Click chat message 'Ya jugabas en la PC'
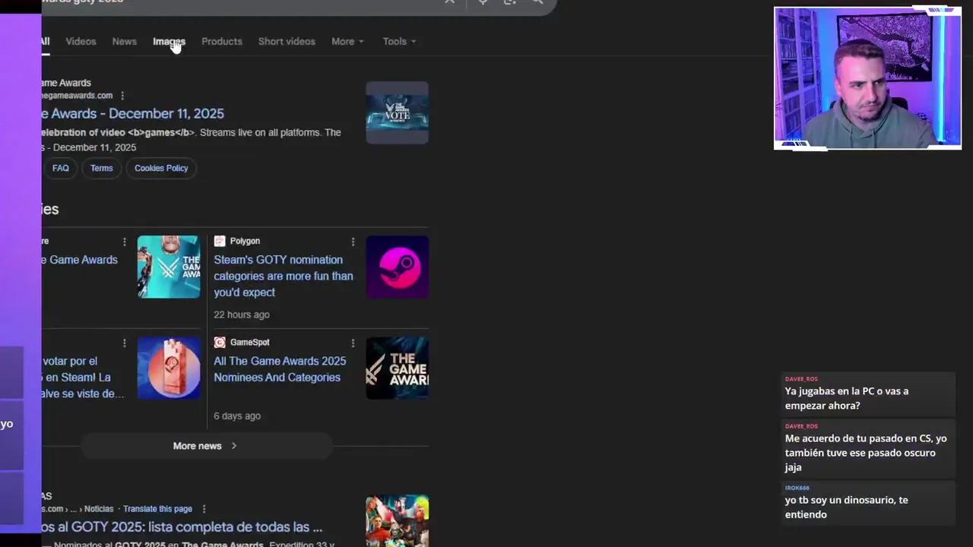This screenshot has width=973, height=547. [x=869, y=393]
